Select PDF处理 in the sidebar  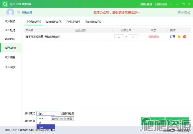(10, 30)
